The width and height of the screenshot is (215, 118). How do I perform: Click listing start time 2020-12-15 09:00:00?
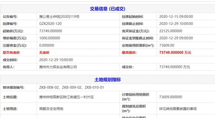tap(176, 17)
